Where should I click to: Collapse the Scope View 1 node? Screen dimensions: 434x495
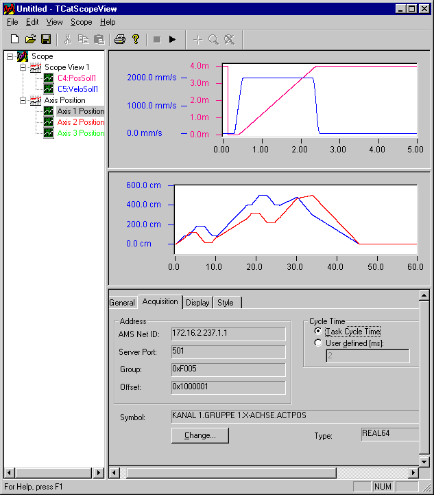pos(23,67)
